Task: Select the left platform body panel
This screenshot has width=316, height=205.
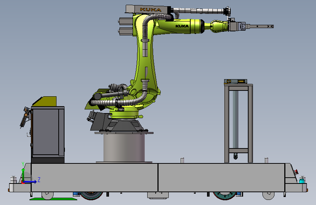Action: click(x=94, y=178)
